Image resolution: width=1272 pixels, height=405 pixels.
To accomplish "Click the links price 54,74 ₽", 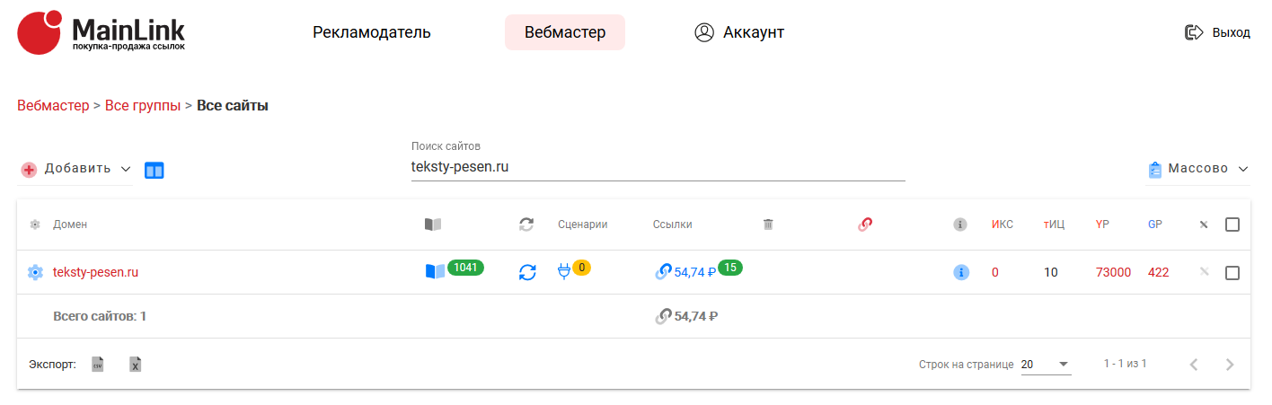I will (694, 272).
